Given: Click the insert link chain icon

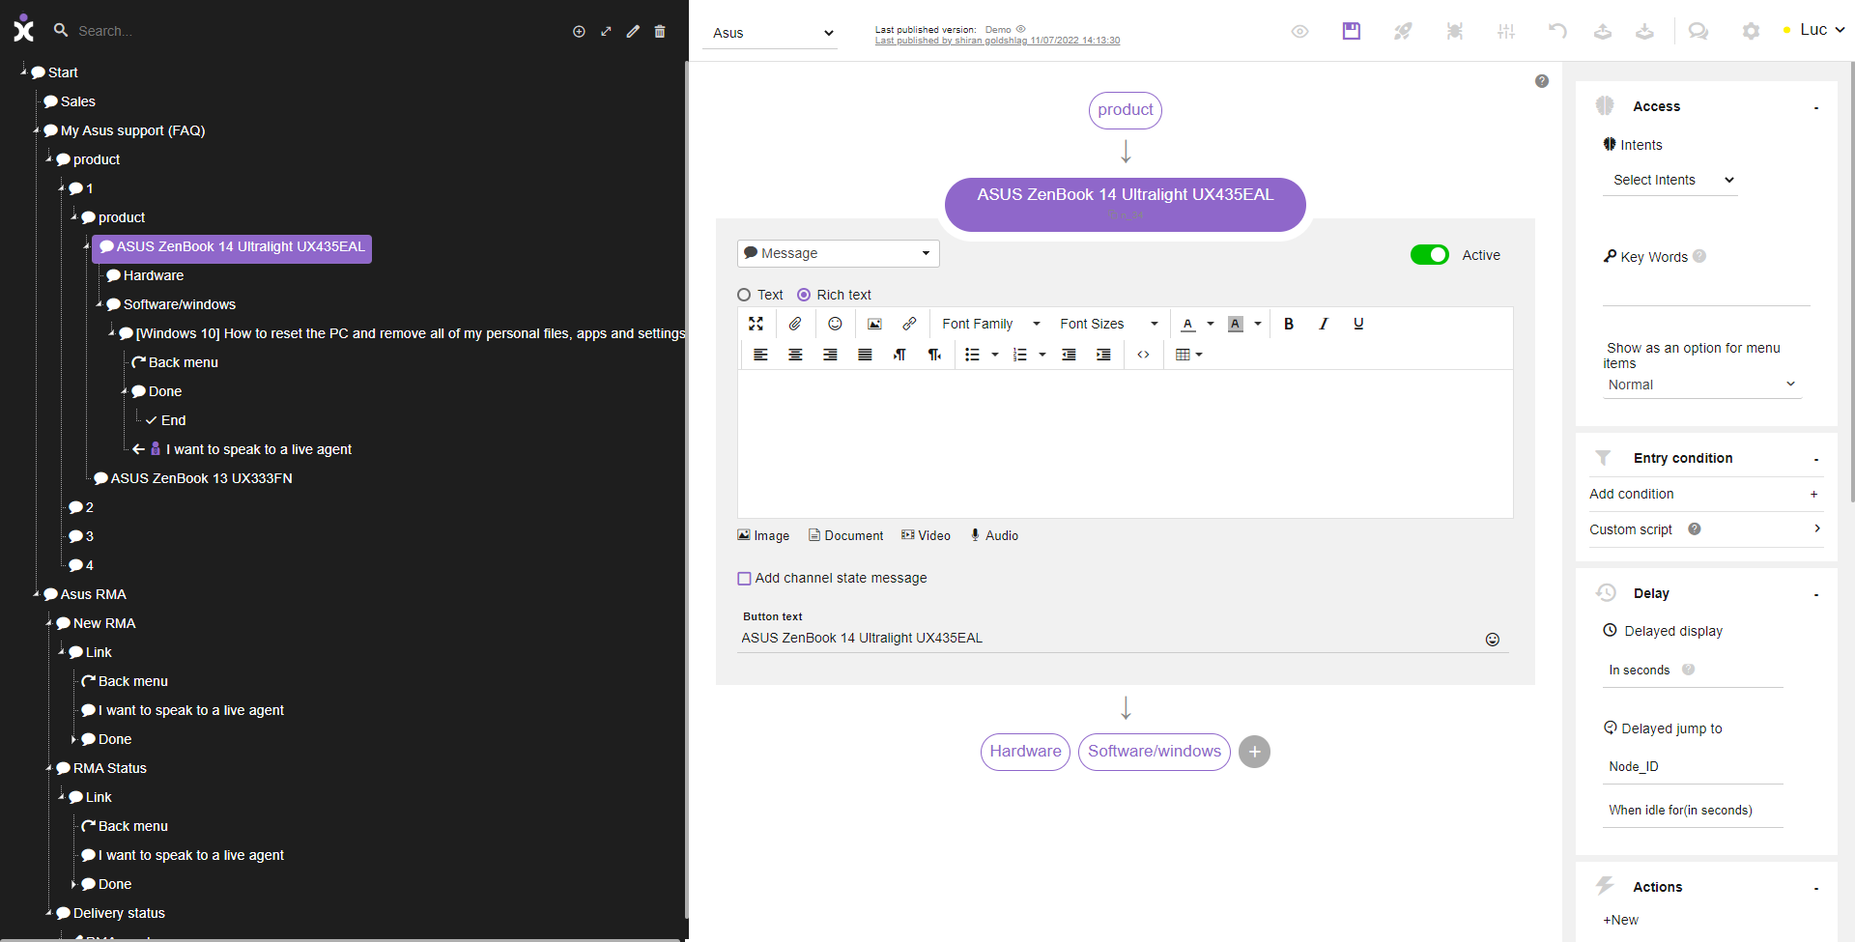Looking at the screenshot, I should point(909,324).
